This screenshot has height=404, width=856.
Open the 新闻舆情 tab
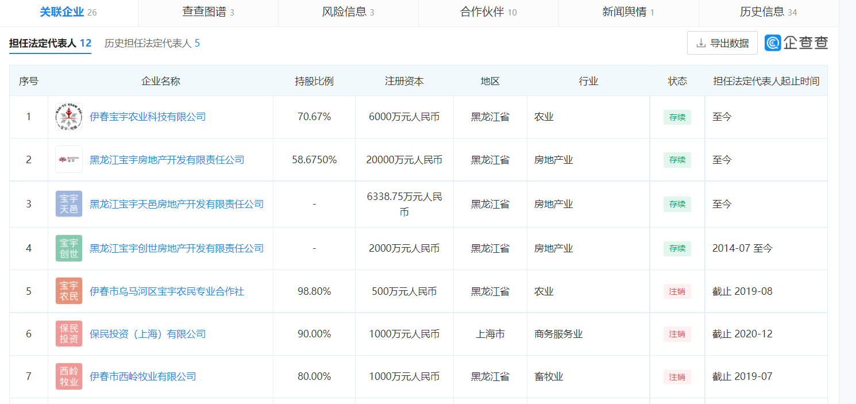tap(628, 12)
